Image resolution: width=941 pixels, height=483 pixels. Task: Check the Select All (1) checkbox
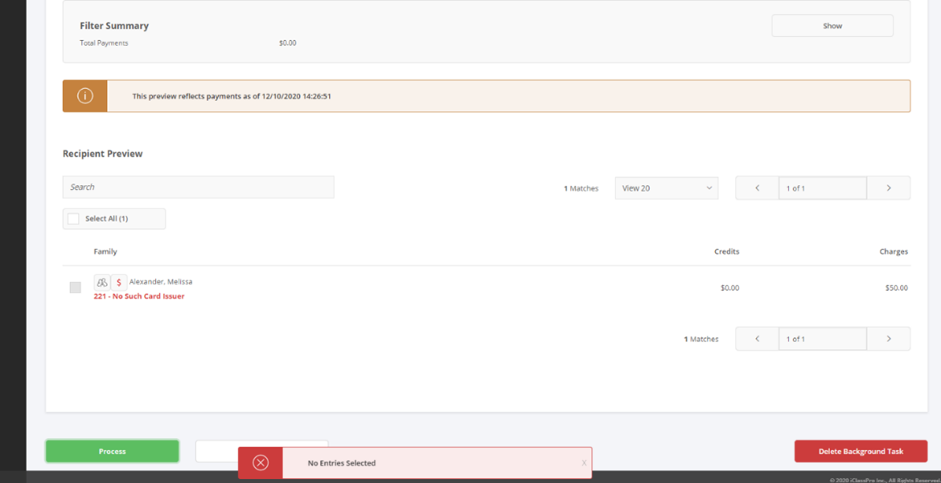73,219
